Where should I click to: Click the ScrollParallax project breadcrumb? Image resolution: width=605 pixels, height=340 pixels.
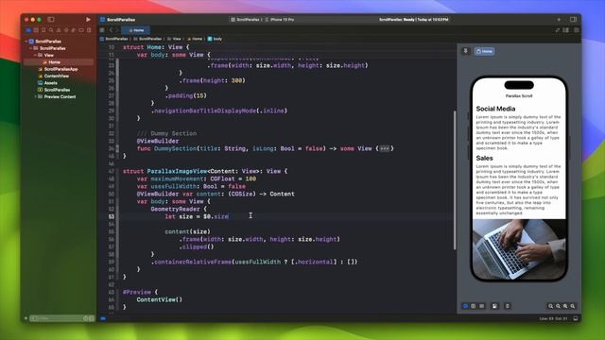click(x=113, y=39)
